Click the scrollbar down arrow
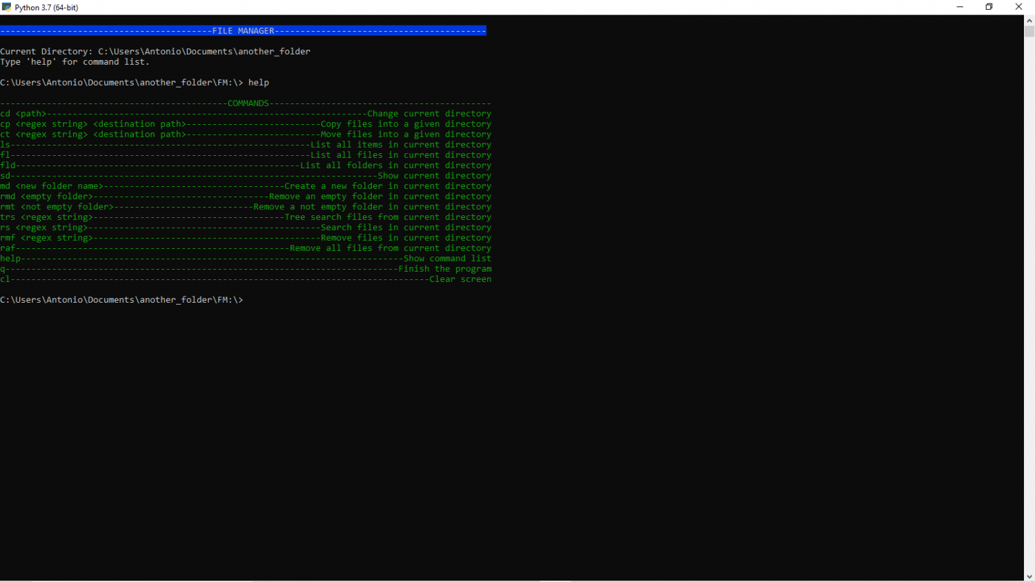The height and width of the screenshot is (582, 1035). point(1029,576)
